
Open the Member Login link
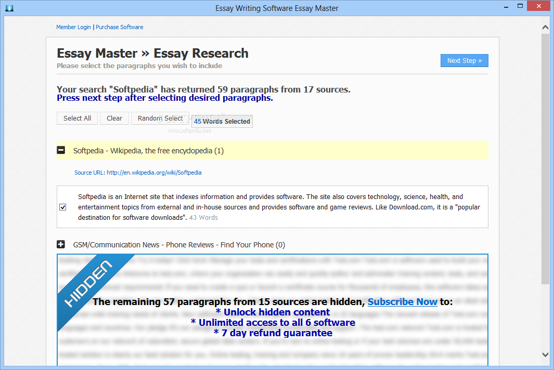coord(73,27)
